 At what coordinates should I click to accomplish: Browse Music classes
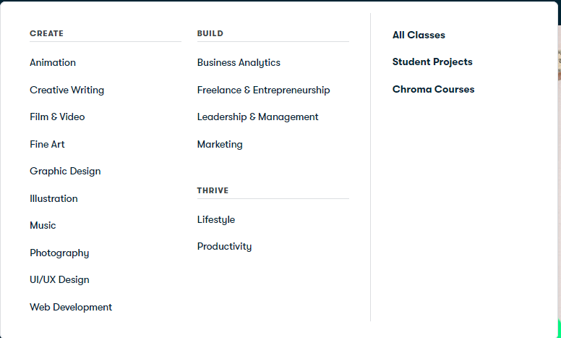[43, 226]
